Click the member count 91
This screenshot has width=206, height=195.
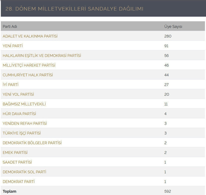click(x=166, y=46)
